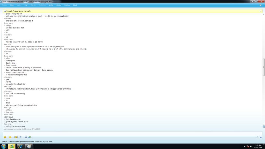
Task: Click the Windows Live Messenger taskbar icon
Action: click(x=12, y=146)
